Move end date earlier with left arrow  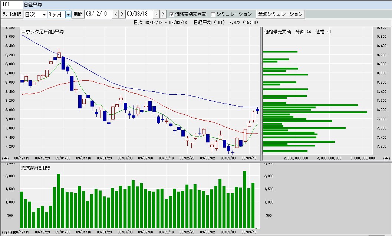[156, 14]
